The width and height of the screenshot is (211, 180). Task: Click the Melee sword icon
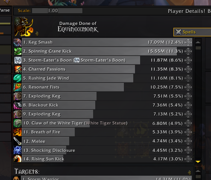pyautogui.click(x=18, y=141)
